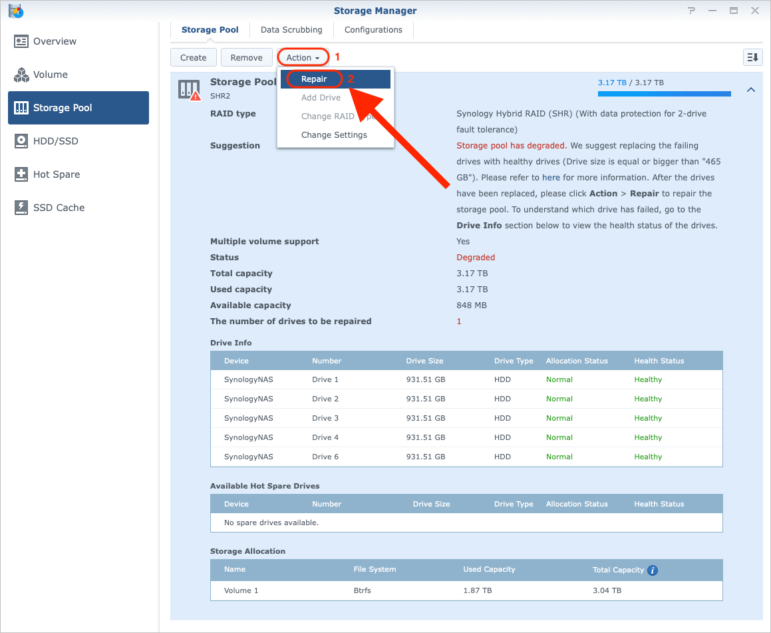Click Health Status header in Drive Info table
The image size is (771, 633).
point(659,361)
